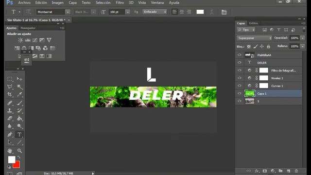Add a Color Balance adjustment
The height and width of the screenshot is (175, 311).
24,48
